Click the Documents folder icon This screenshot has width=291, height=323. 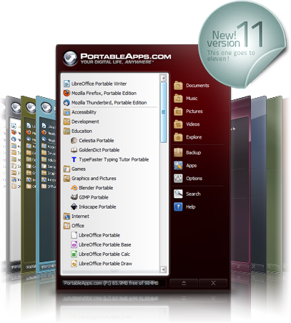click(178, 85)
